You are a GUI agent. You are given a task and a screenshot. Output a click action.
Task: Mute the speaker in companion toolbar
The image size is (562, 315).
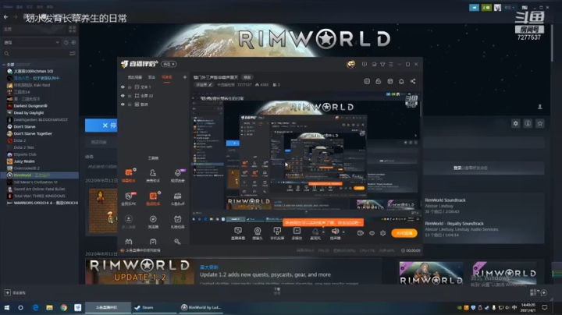coord(335,232)
